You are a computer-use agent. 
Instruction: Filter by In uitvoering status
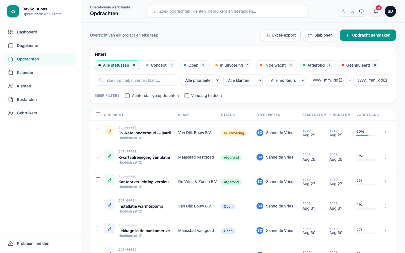(233, 65)
